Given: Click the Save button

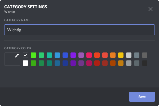Looking at the screenshot, I should coord(142,97).
